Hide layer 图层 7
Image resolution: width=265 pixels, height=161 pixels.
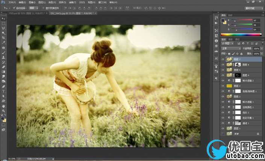(x=223, y=59)
